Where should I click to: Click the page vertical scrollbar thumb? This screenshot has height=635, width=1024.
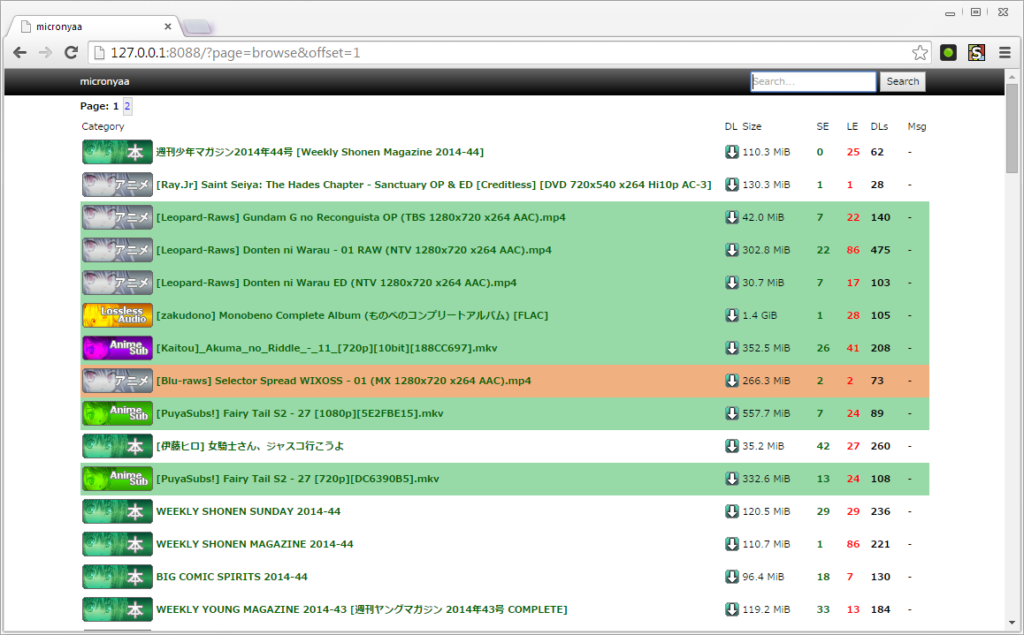(1012, 128)
